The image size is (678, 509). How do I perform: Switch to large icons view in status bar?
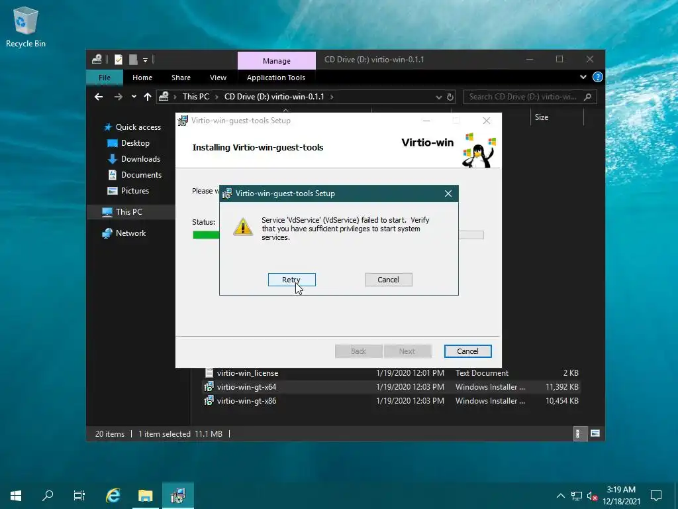(595, 433)
